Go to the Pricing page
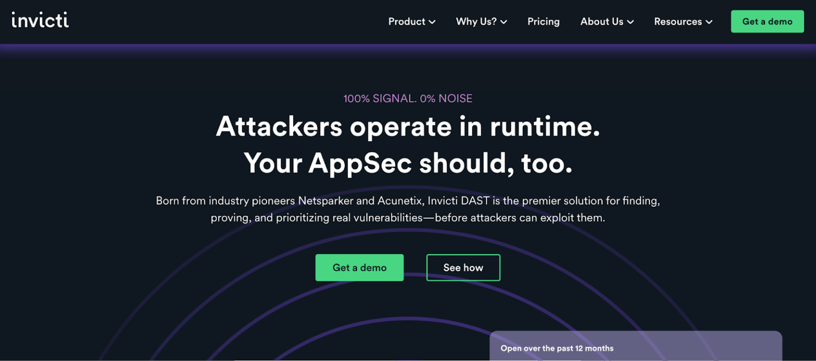 [543, 22]
